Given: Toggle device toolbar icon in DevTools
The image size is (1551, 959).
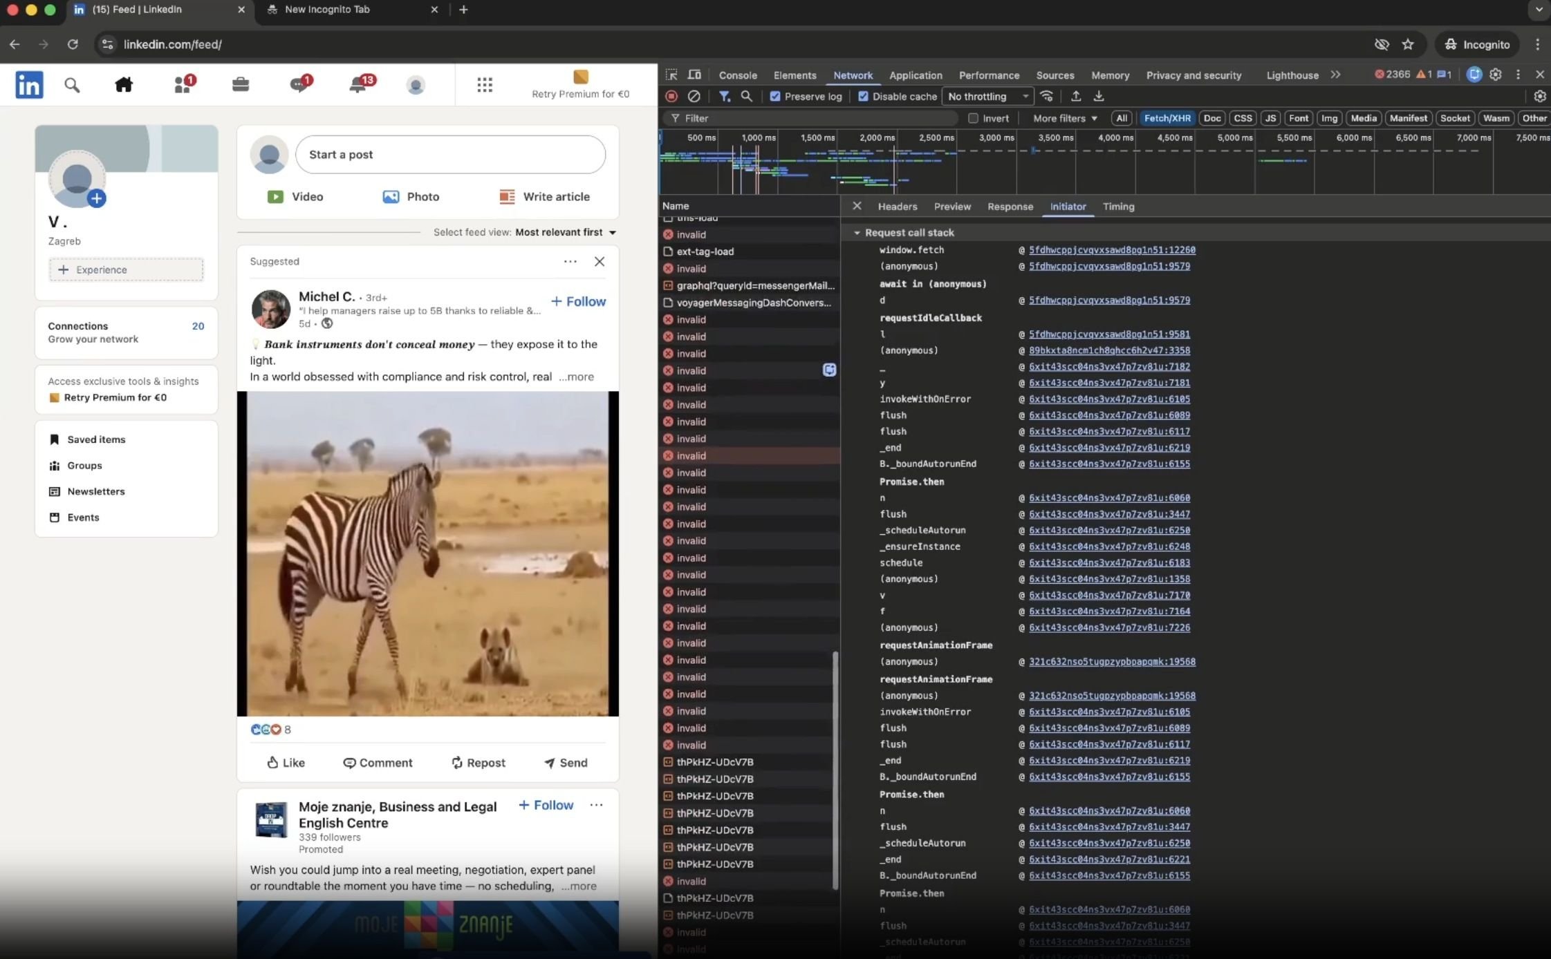Looking at the screenshot, I should 694,75.
